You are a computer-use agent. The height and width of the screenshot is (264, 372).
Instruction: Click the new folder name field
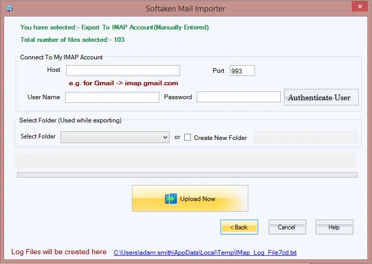point(305,137)
